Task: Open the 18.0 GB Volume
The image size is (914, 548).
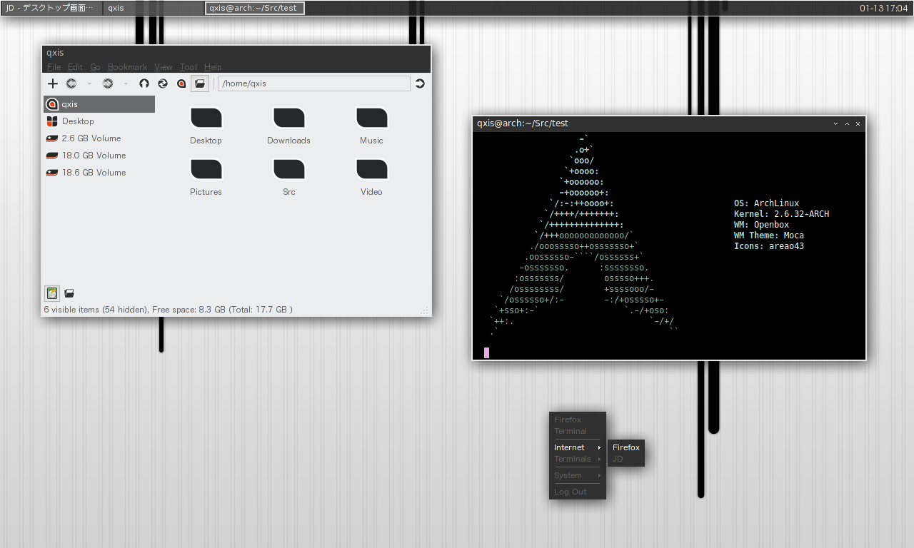Action: (x=99, y=156)
